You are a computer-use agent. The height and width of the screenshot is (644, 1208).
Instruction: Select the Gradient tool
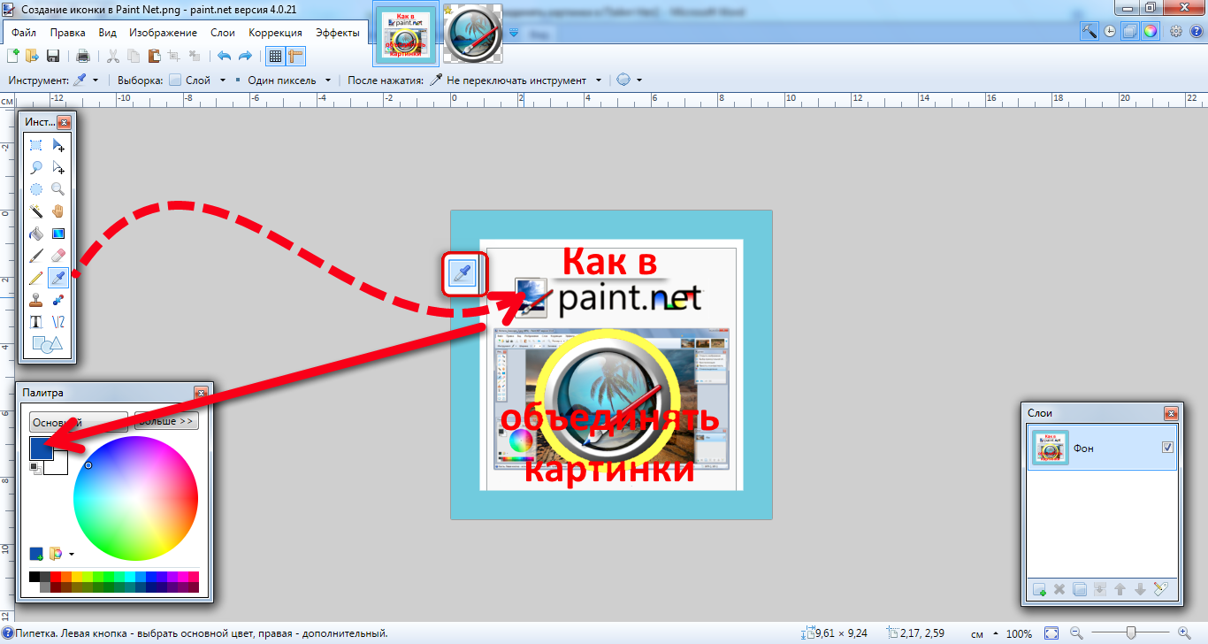click(58, 234)
